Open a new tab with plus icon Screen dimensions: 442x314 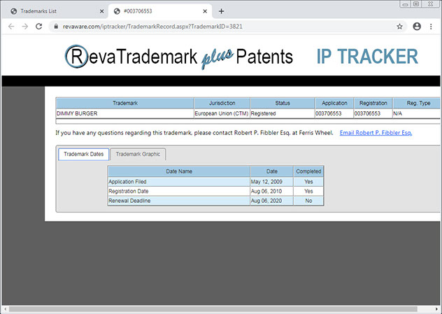click(x=222, y=11)
